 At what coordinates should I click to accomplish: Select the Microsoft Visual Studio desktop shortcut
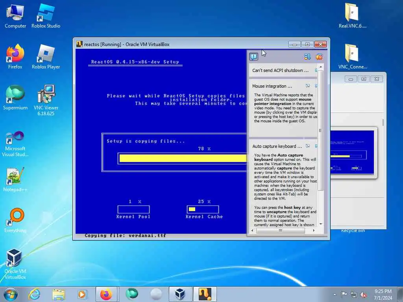coord(15,144)
